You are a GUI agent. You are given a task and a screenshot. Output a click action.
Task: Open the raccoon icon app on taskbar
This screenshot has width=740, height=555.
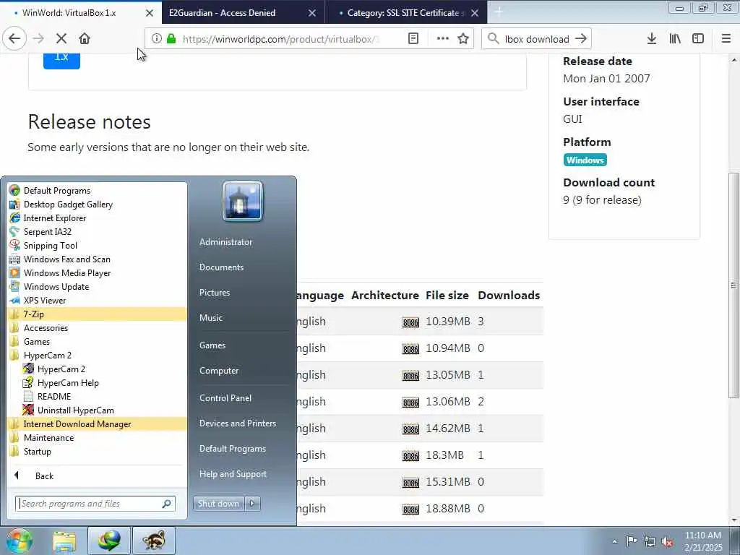(154, 541)
